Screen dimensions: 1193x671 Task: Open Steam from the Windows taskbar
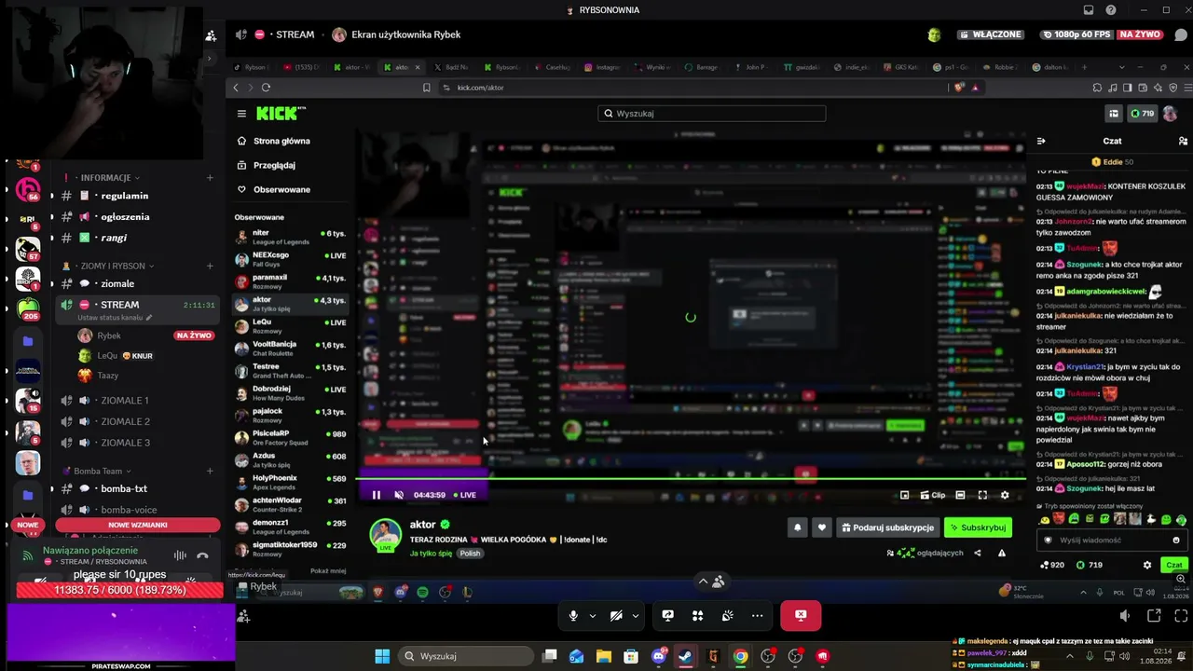coord(686,656)
